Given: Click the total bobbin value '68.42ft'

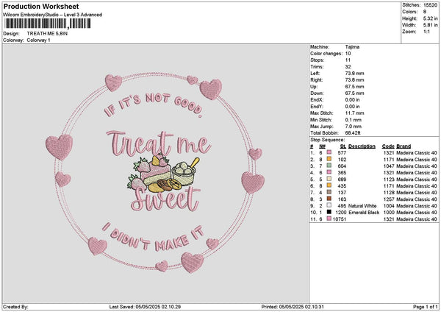Looking at the screenshot, I should tap(353, 133).
